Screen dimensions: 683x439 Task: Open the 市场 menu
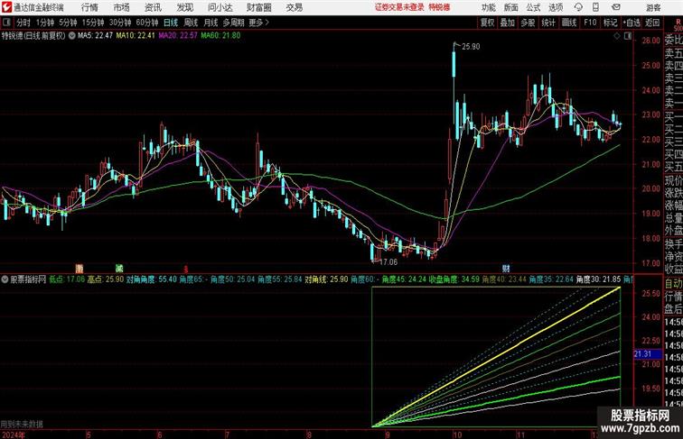[x=122, y=7]
